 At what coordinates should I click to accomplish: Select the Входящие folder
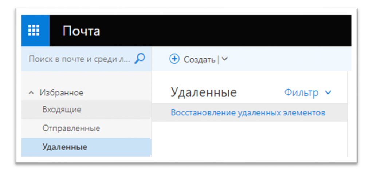[x=62, y=110]
